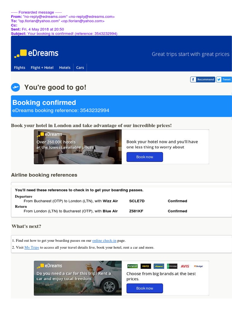Open the online check-in link
Viewport: 232px width, 310px height.
click(x=104, y=241)
